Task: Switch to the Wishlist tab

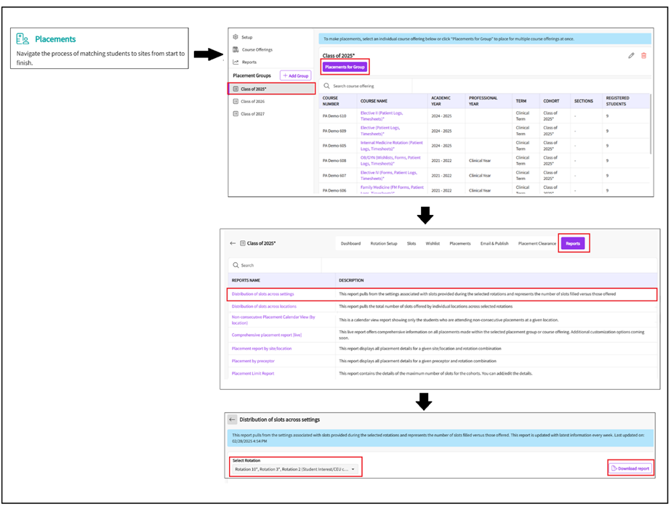Action: (x=433, y=243)
